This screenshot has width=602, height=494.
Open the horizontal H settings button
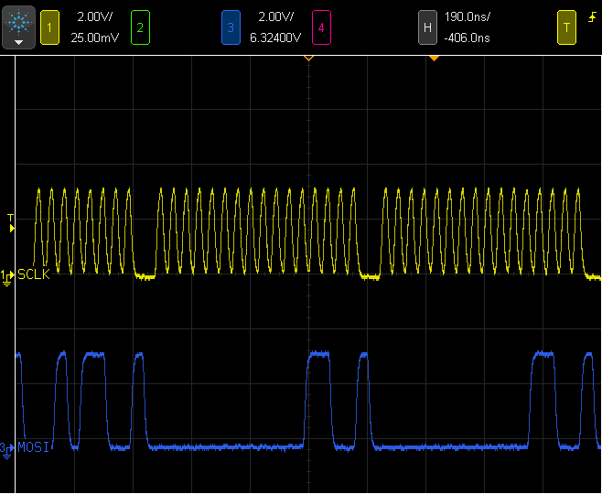(x=426, y=27)
